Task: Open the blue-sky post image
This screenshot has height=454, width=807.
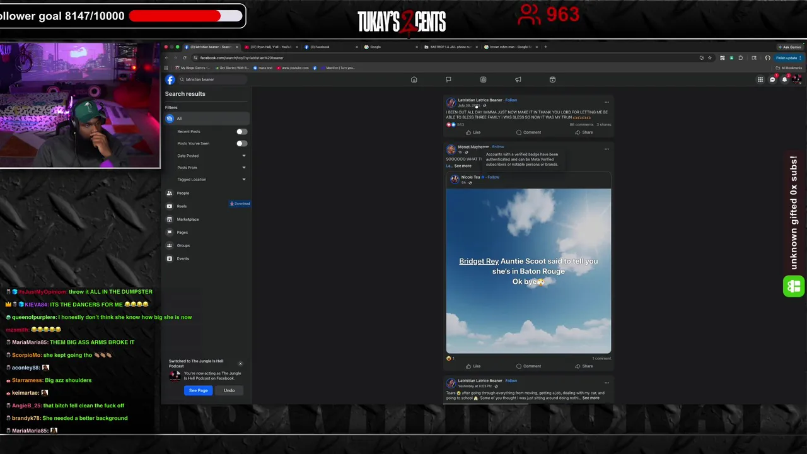Action: (528, 271)
